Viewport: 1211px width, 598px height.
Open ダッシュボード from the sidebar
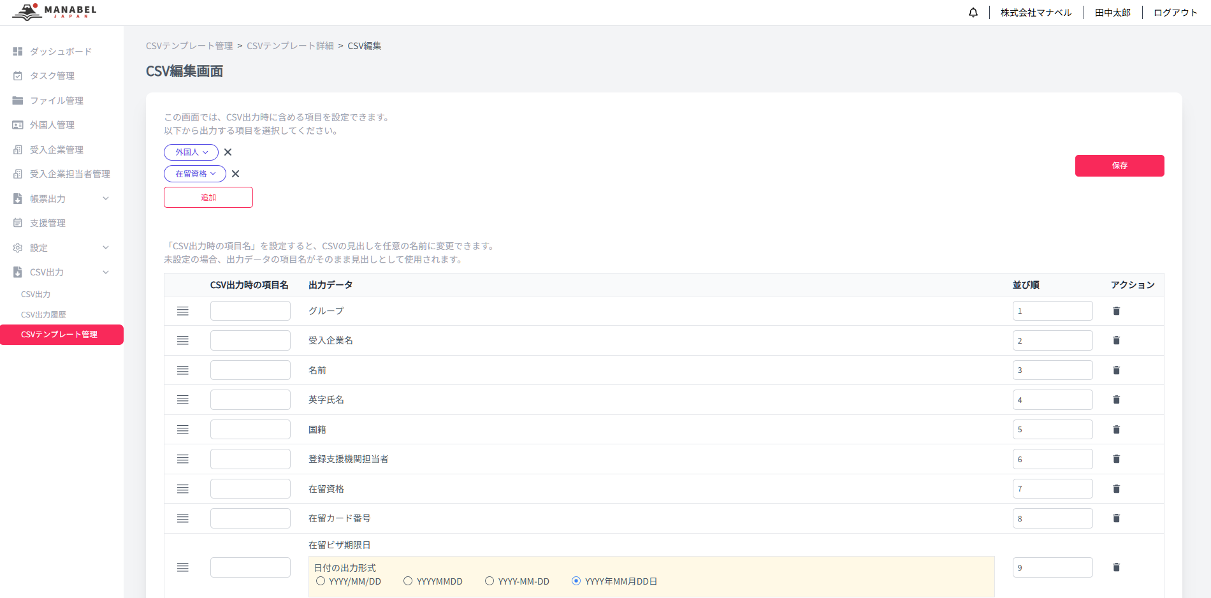pyautogui.click(x=61, y=52)
